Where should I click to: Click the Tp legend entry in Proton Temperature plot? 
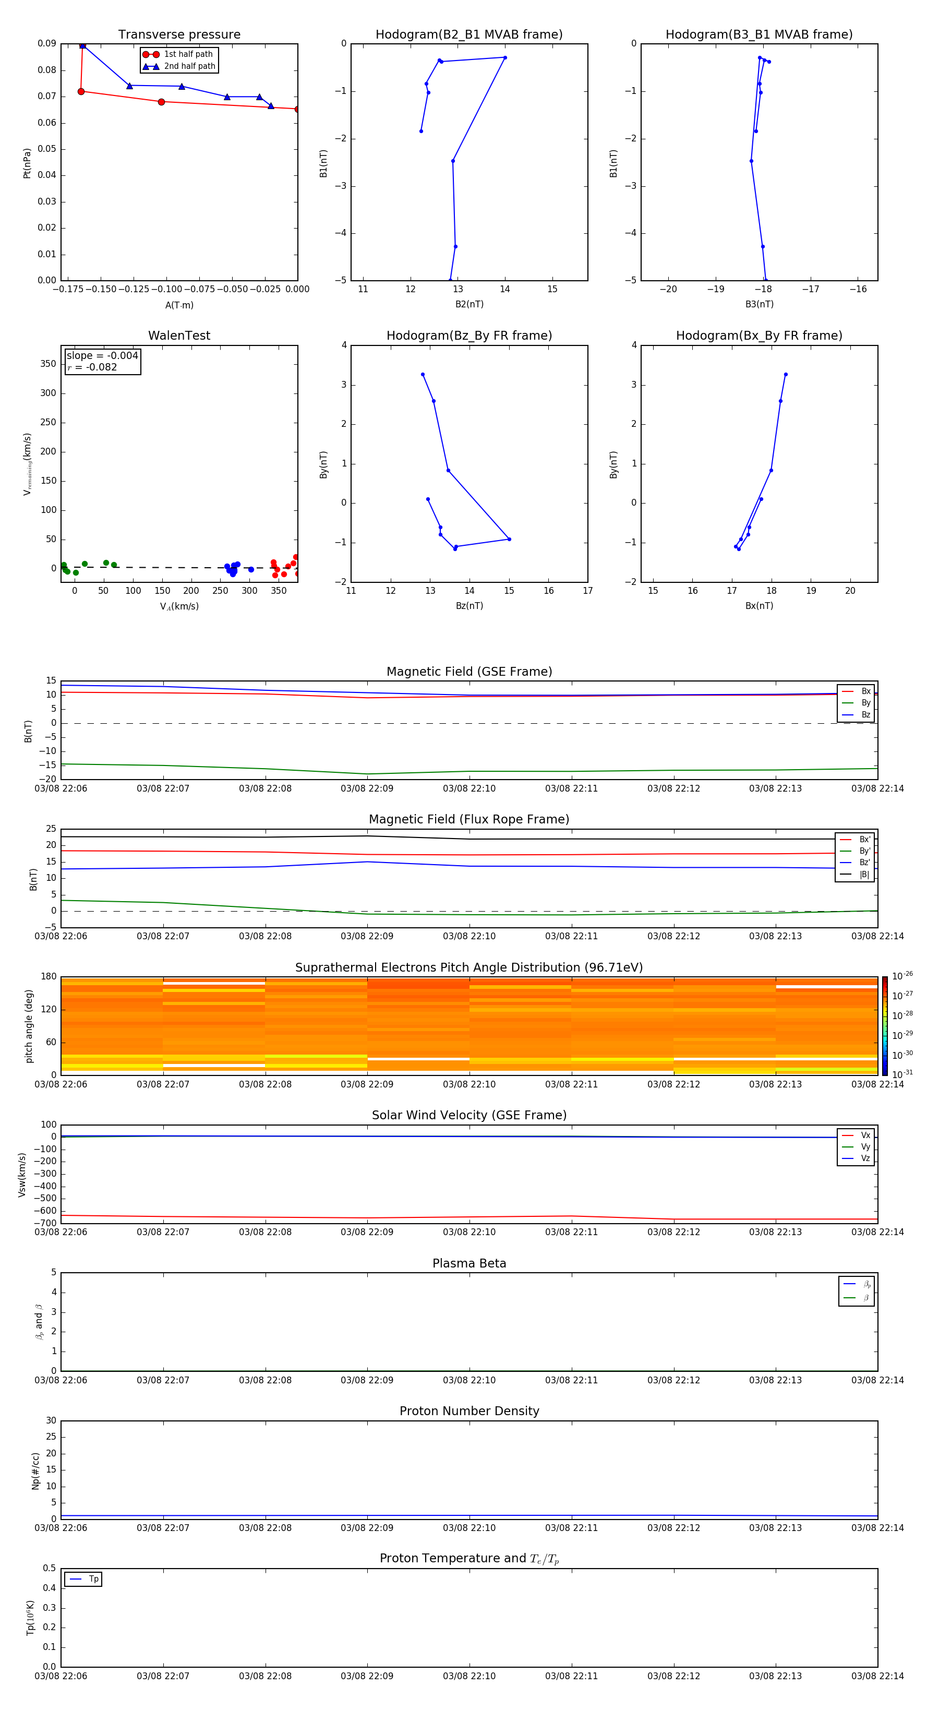click(x=83, y=1579)
